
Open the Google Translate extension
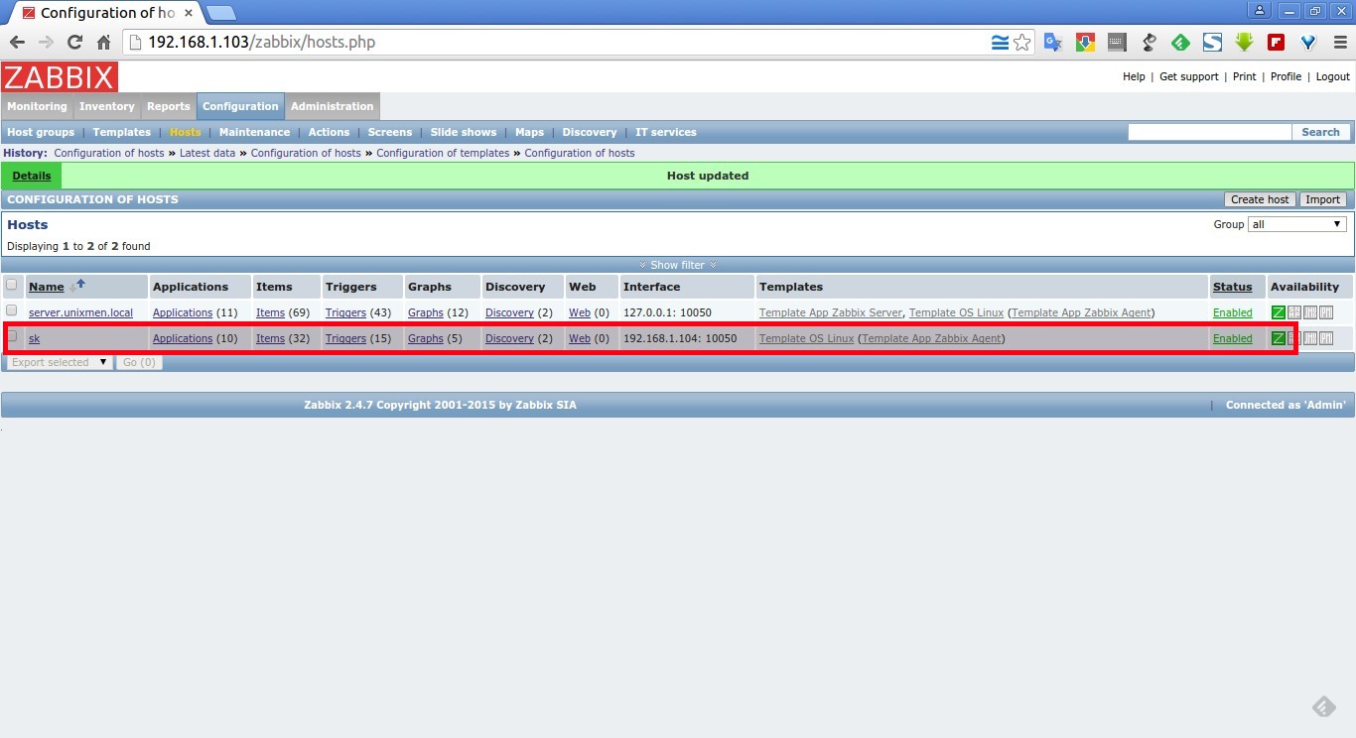click(1053, 42)
